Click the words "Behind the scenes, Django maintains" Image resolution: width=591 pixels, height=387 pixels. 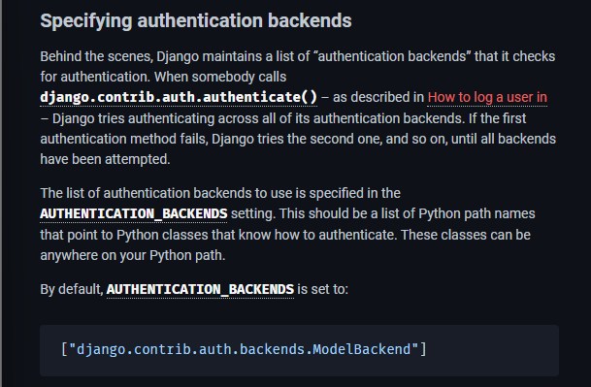pos(152,56)
